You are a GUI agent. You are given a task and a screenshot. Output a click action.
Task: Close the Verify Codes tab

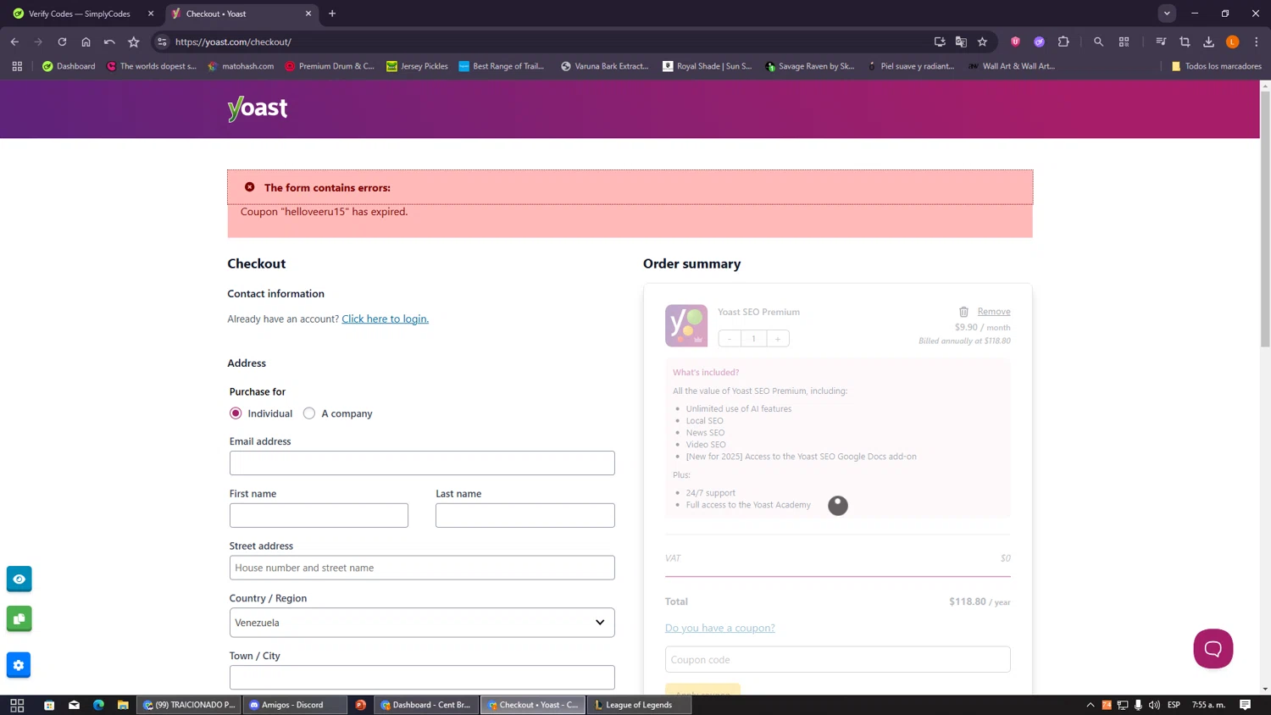pos(151,14)
